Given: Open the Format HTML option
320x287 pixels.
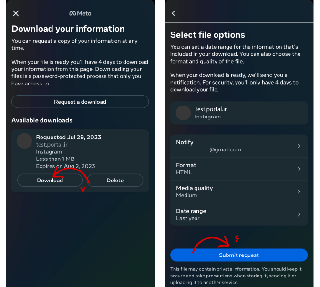Looking at the screenshot, I should (239, 169).
